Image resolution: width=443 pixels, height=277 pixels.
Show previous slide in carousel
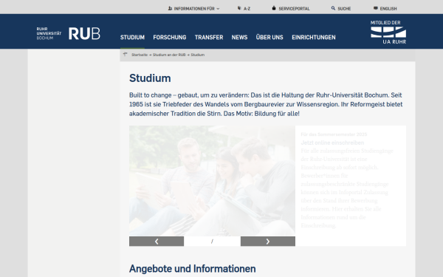pyautogui.click(x=157, y=242)
